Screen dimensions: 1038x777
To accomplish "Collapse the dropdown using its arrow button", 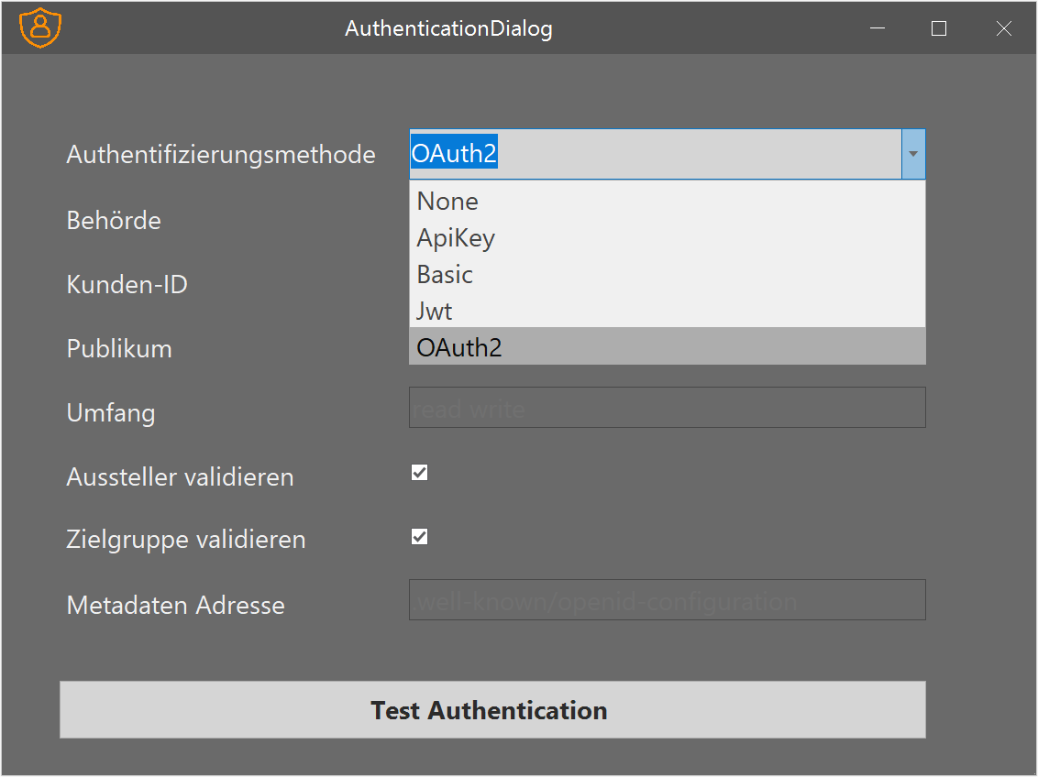I will point(913,154).
